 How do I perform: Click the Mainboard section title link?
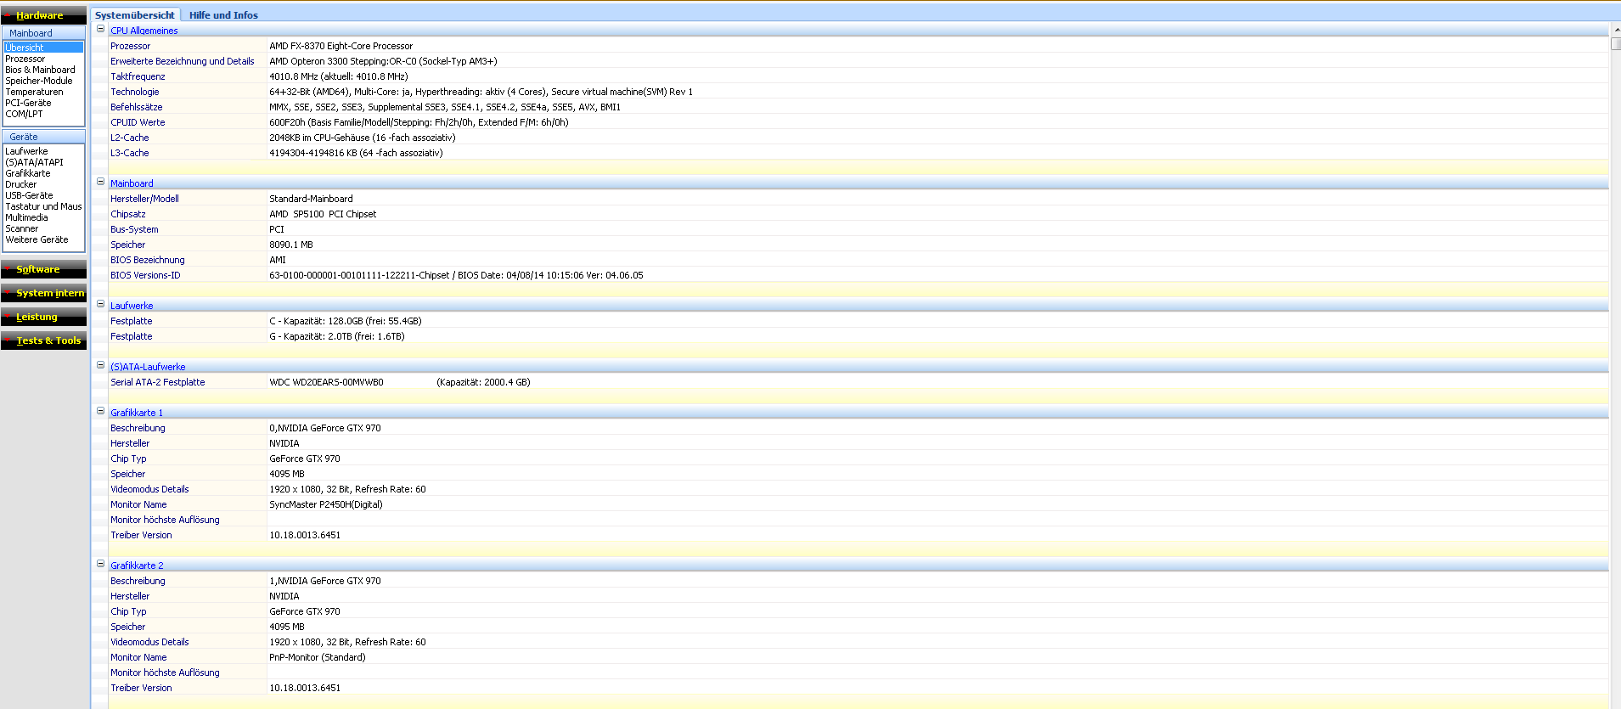132,183
